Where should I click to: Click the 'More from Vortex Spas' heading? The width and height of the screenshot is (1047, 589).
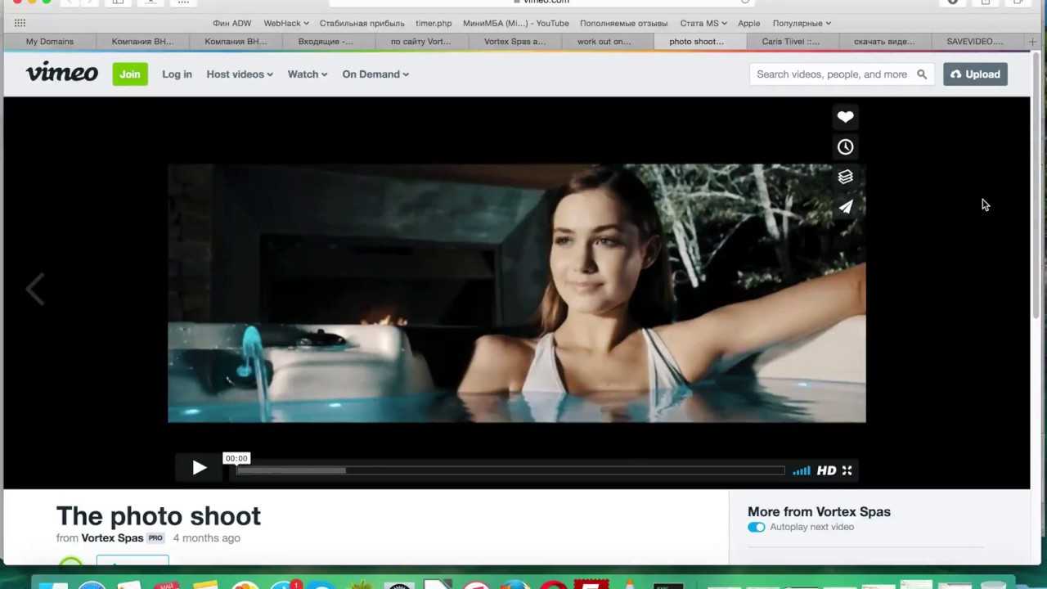(819, 512)
